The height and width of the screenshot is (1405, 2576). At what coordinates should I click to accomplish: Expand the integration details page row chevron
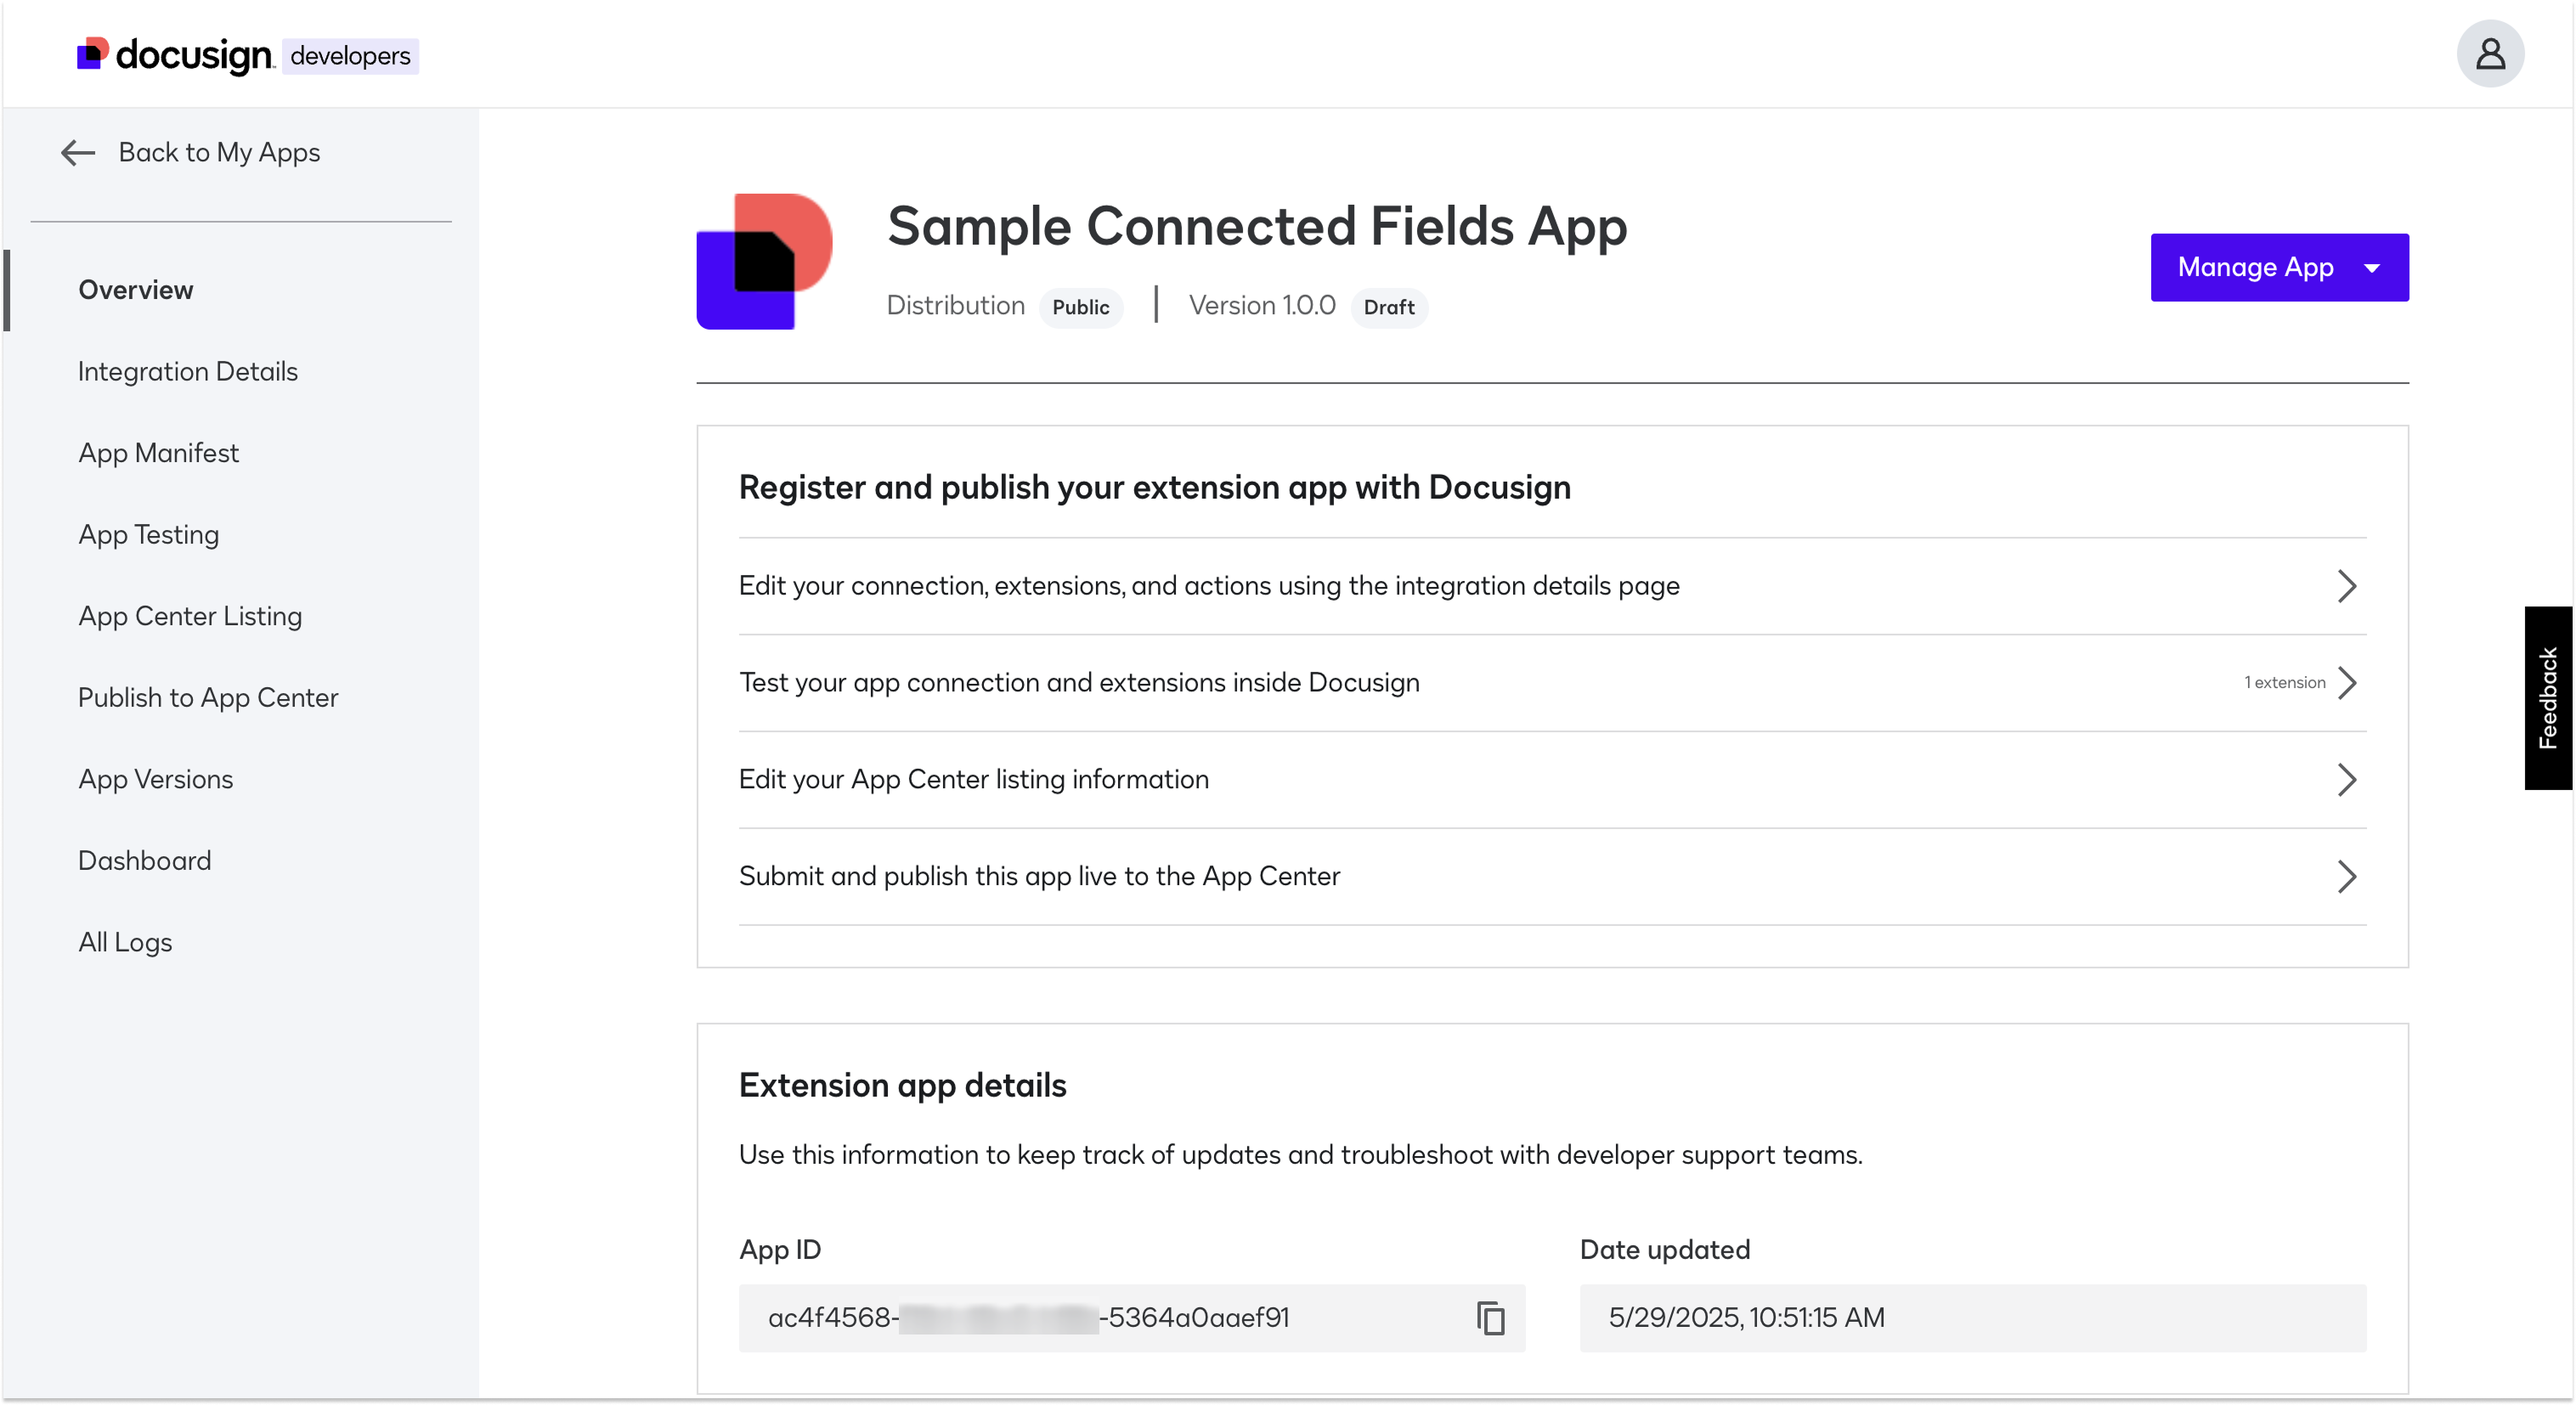click(2348, 586)
